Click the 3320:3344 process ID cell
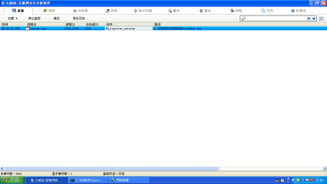Image resolution: width=327 pixels, height=184 pixels. (x=72, y=29)
